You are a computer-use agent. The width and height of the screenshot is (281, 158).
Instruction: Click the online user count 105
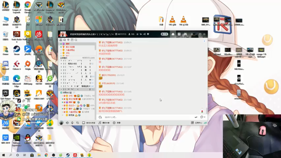point(132,34)
